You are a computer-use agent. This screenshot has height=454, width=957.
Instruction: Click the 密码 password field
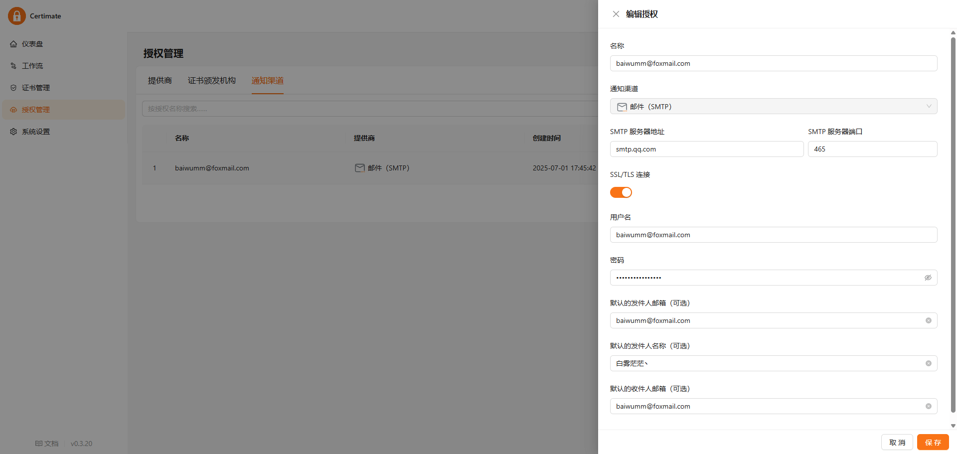(x=774, y=278)
